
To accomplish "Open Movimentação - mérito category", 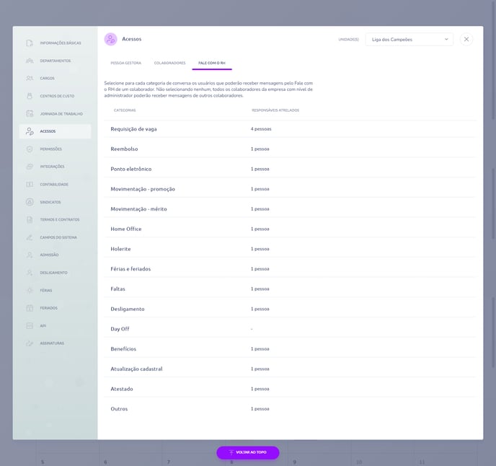I will pyautogui.click(x=289, y=209).
